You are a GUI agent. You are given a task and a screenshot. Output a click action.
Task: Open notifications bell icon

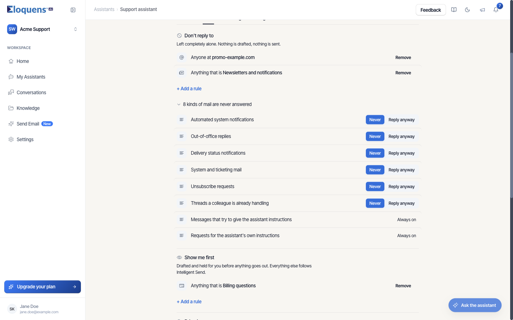point(496,10)
